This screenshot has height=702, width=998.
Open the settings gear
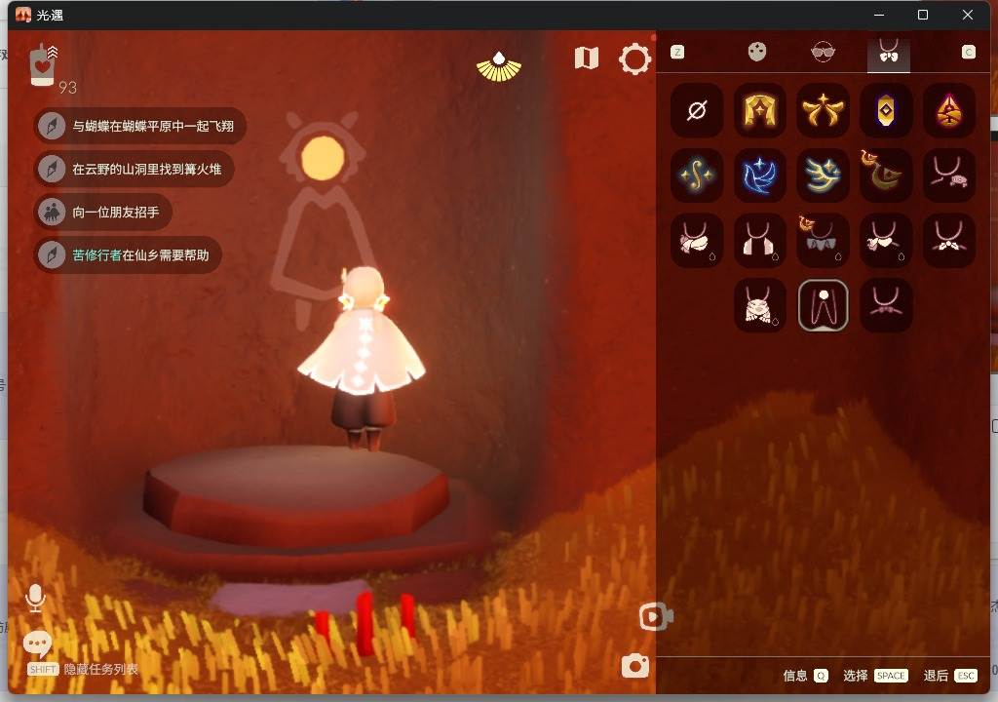click(x=634, y=59)
